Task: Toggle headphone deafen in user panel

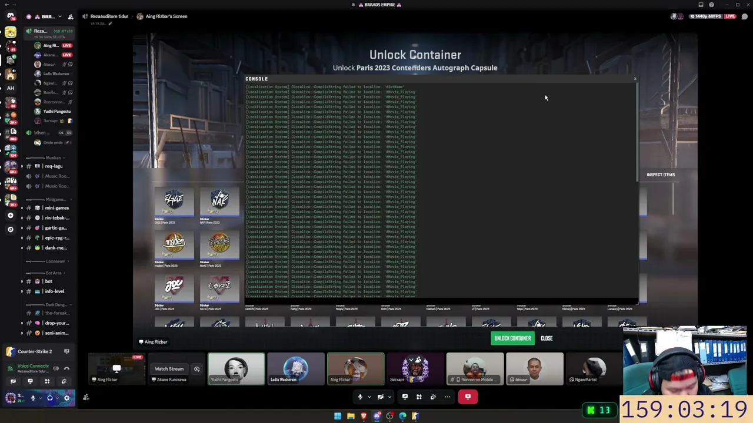Action: pos(49,398)
